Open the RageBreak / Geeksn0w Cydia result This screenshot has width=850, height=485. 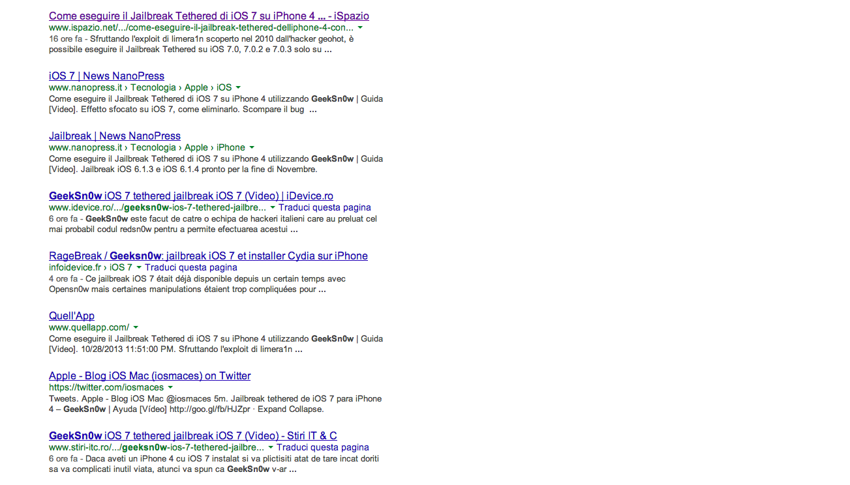click(x=208, y=256)
